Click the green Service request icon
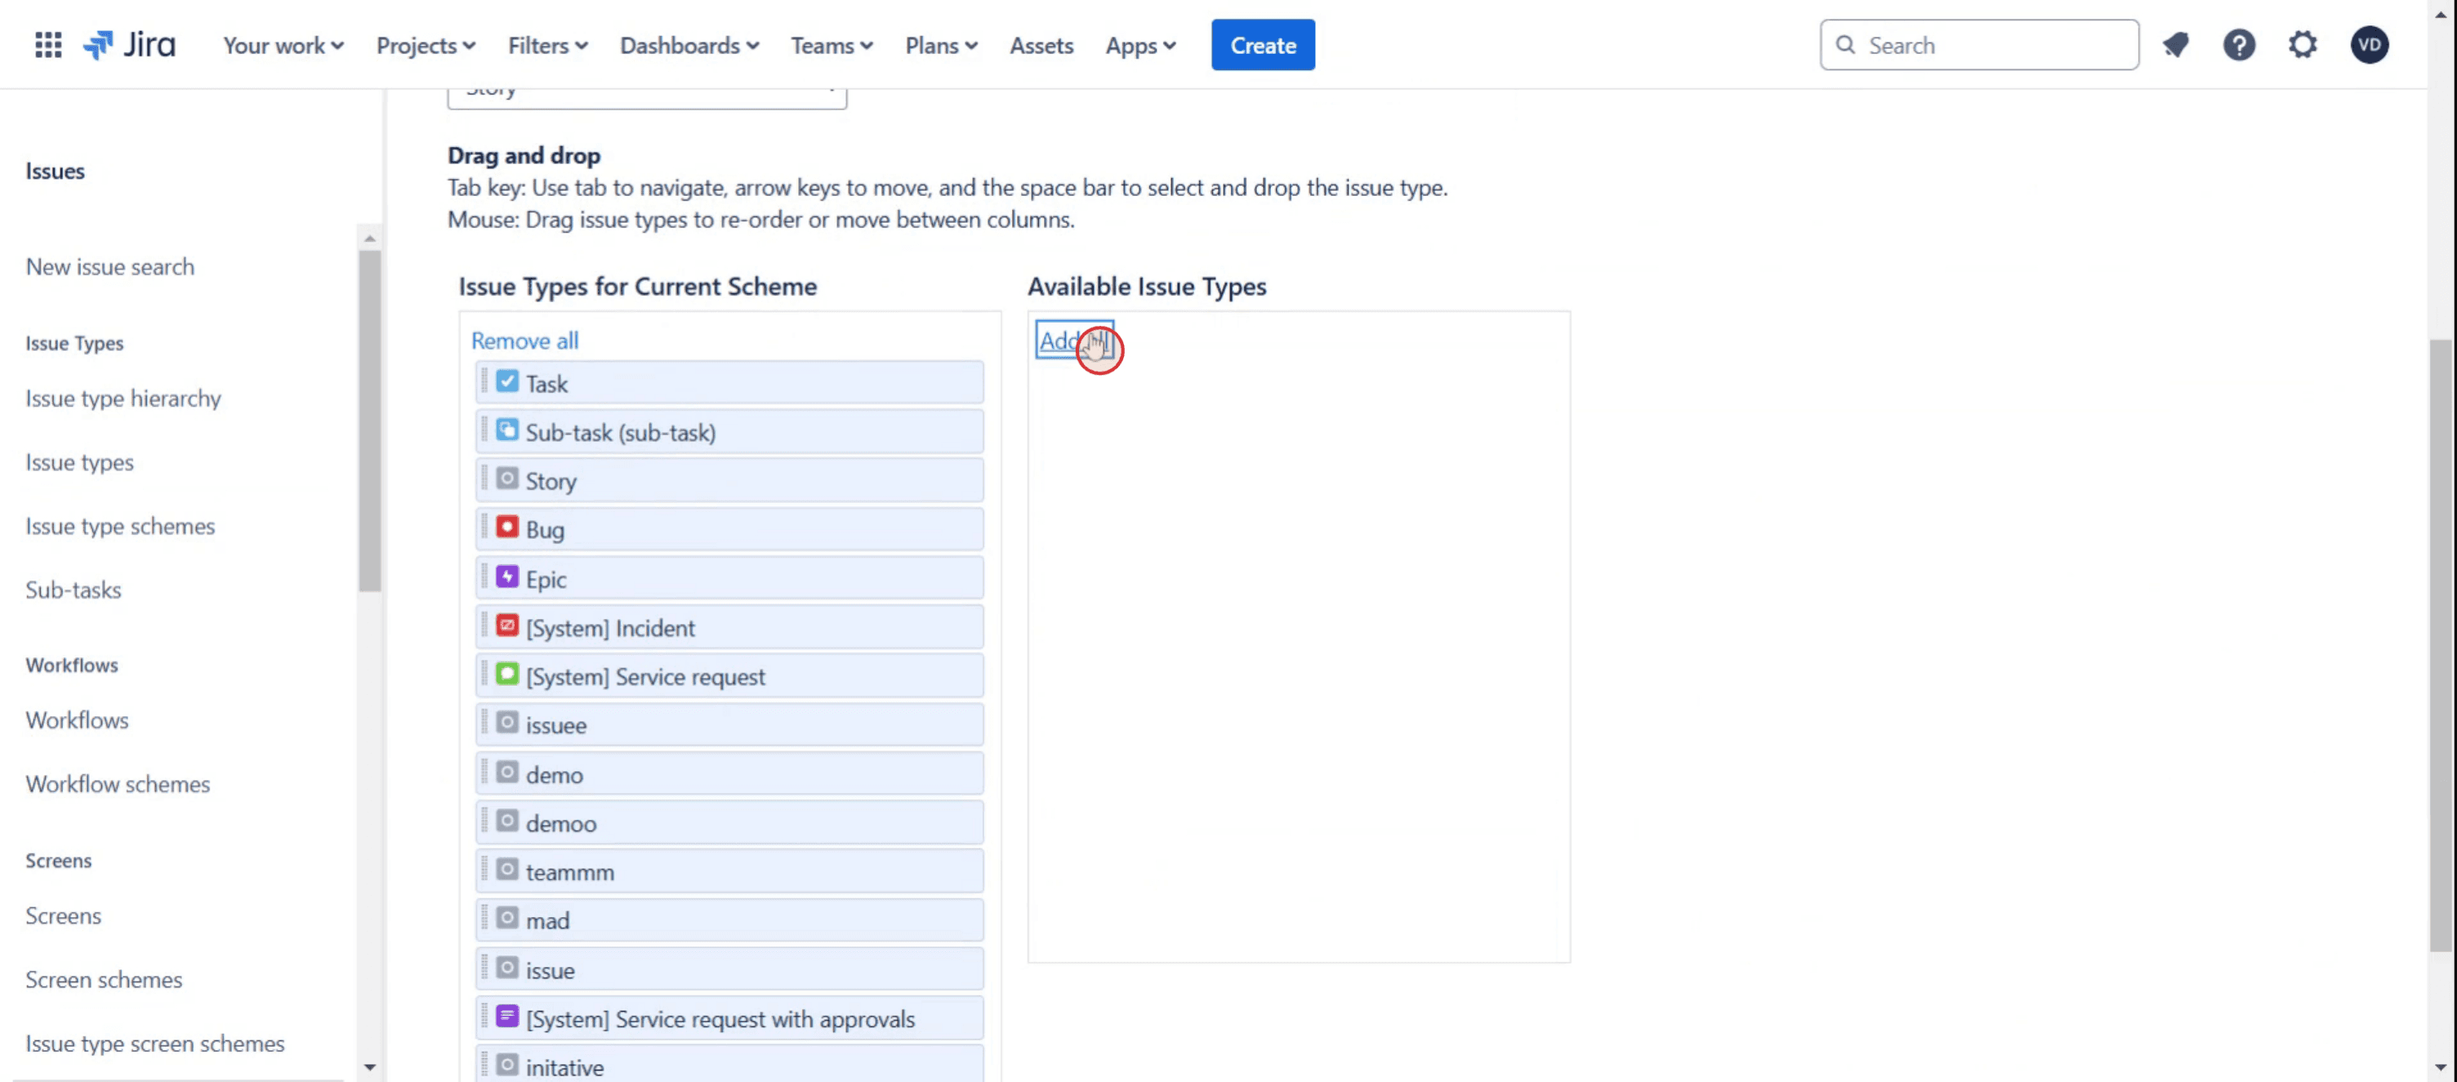Viewport: 2457px width, 1082px height. [x=507, y=675]
